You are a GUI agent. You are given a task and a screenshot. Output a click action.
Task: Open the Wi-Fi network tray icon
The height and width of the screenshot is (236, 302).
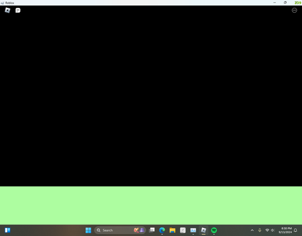click(x=267, y=230)
